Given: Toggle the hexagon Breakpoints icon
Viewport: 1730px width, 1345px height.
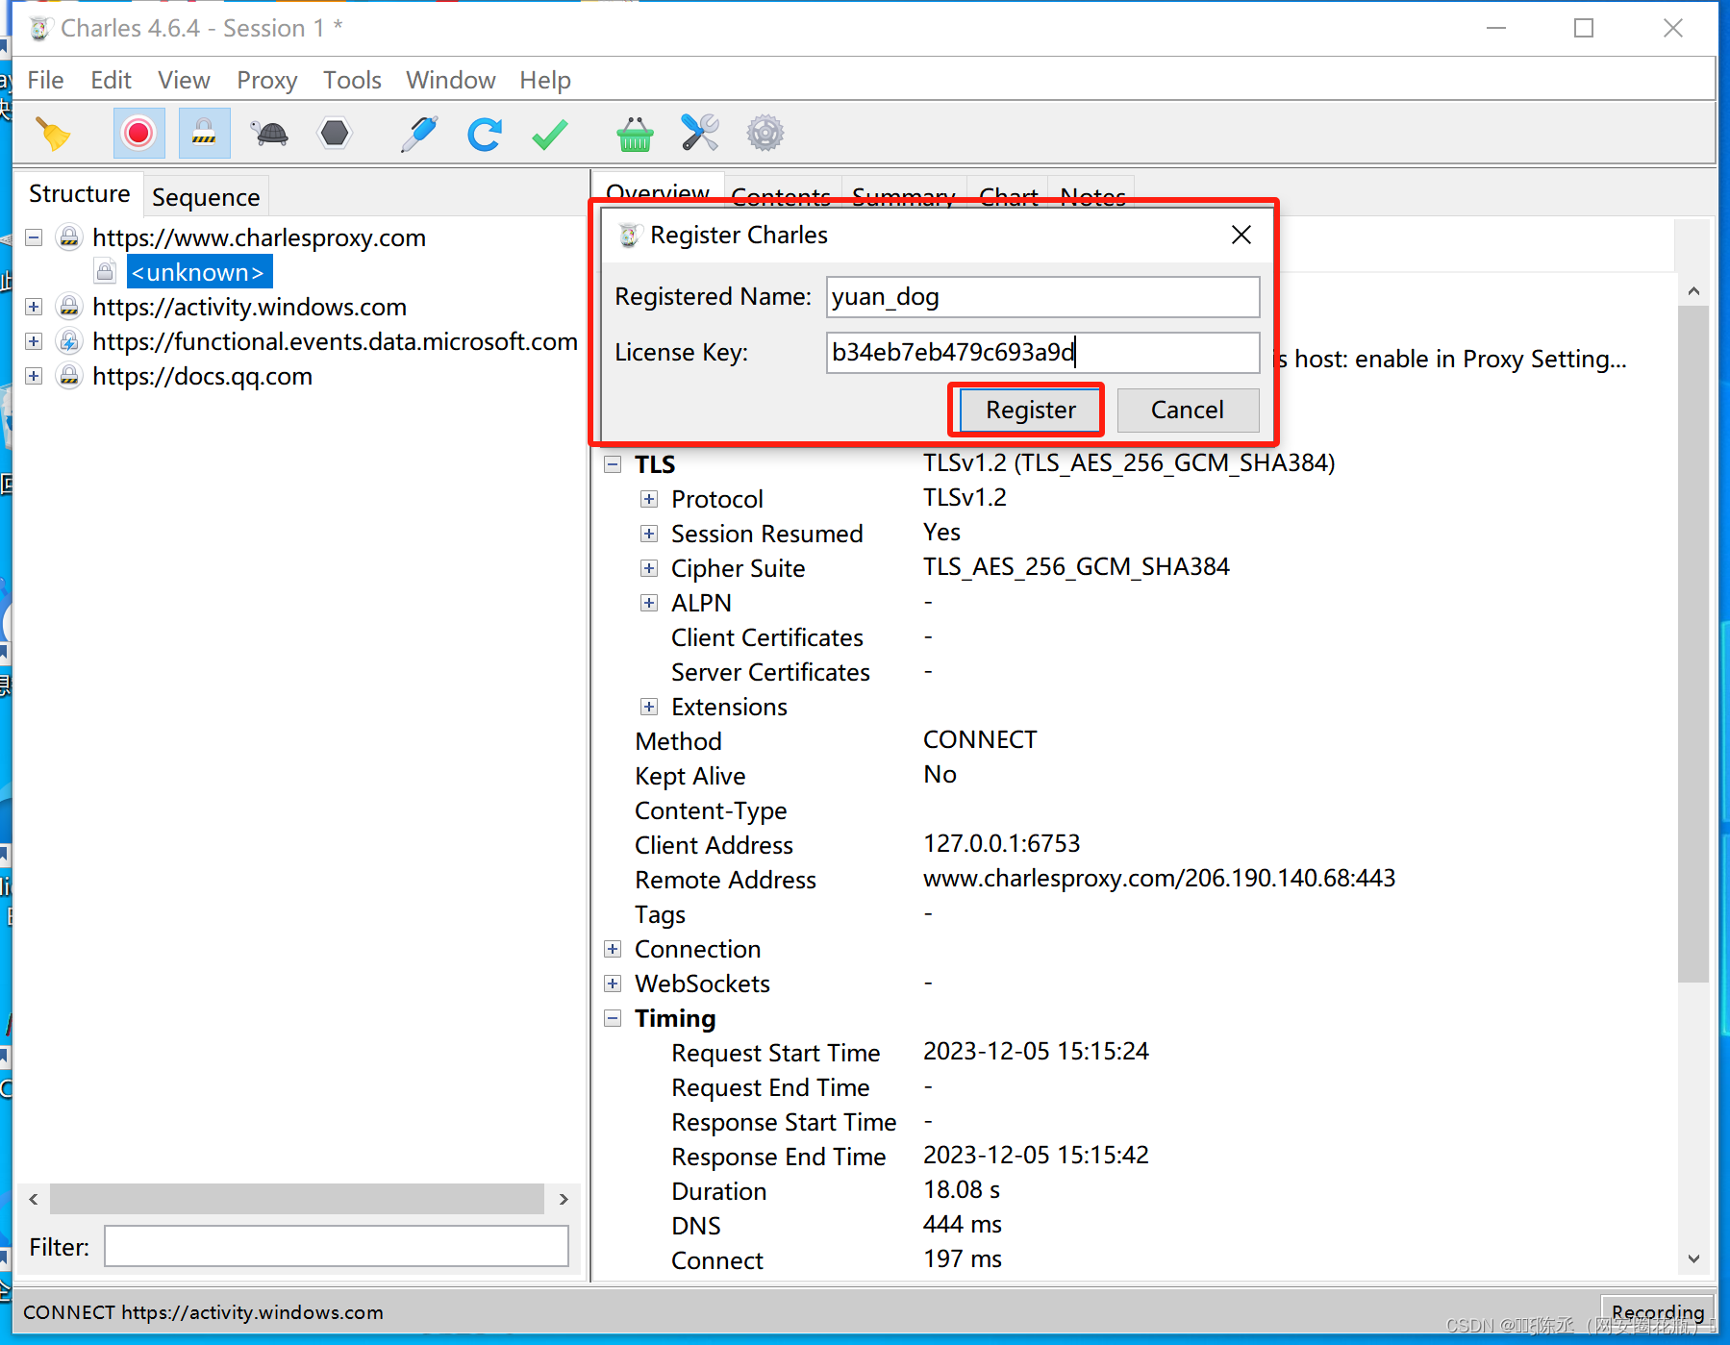Looking at the screenshot, I should pos(335,134).
